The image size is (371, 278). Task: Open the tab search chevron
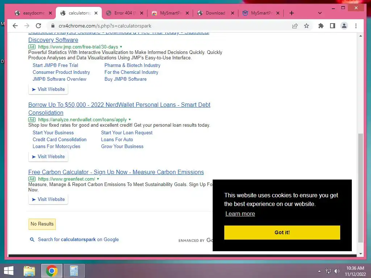(320, 13)
